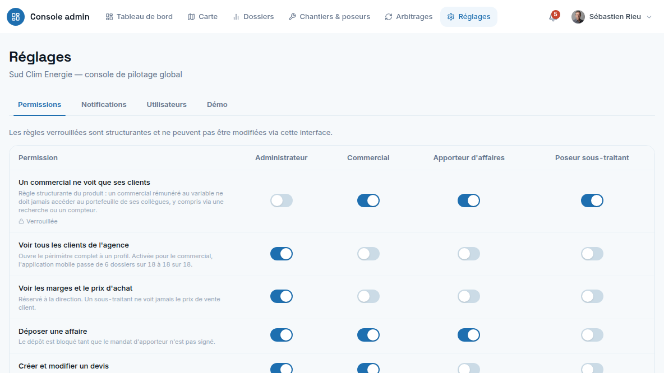Click the 'Sébastien Rieu' user name
Viewport: 664px width, 373px height.
[615, 17]
